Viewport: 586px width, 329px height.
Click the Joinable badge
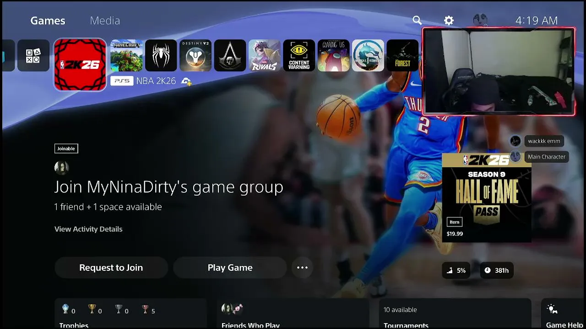click(x=66, y=149)
